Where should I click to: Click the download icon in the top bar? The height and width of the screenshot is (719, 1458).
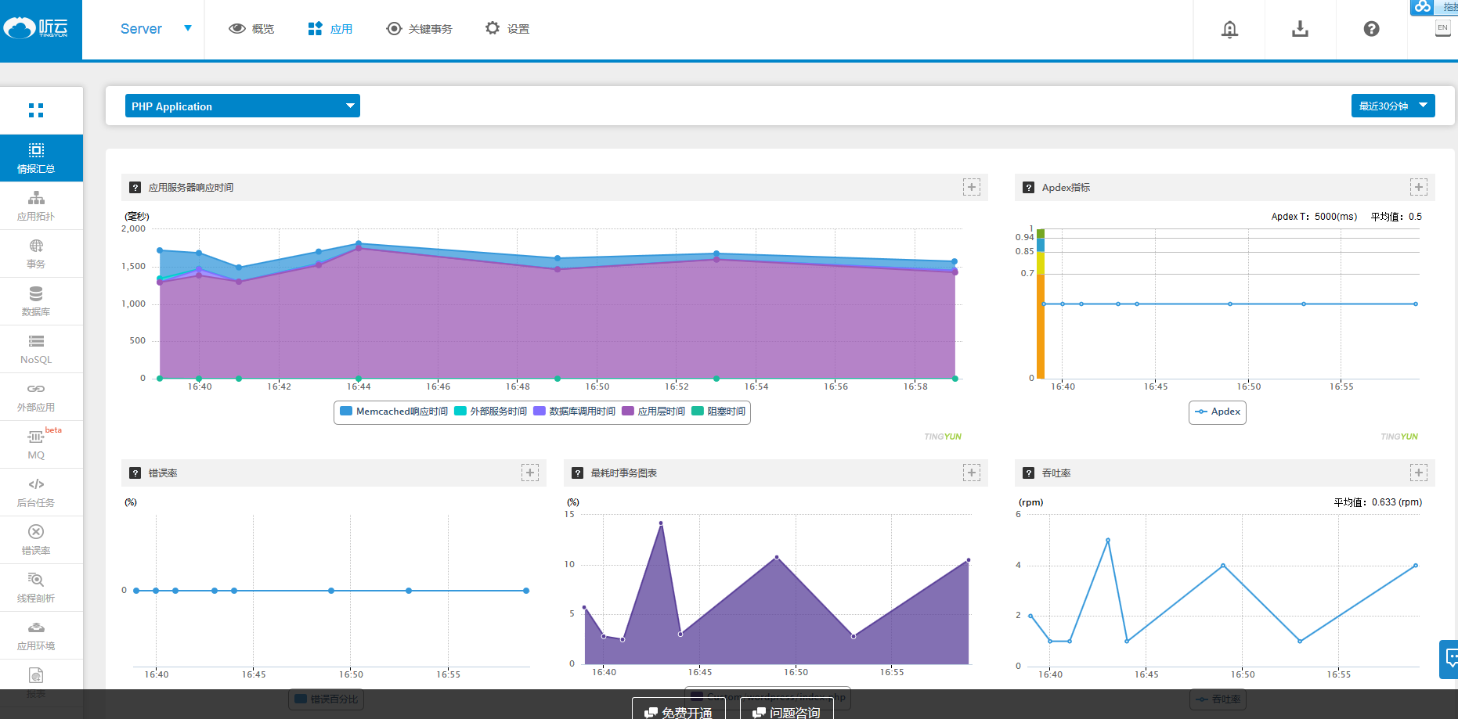click(1300, 29)
